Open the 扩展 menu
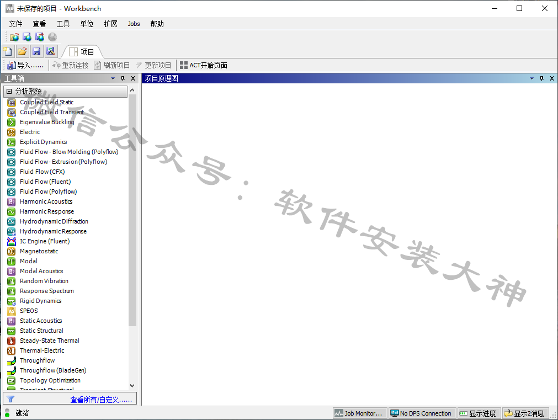The image size is (558, 420). tap(111, 24)
